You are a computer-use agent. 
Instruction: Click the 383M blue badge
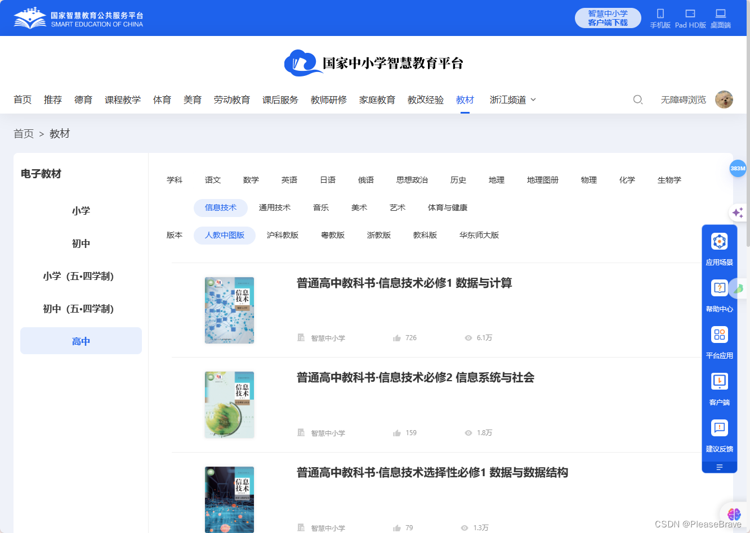click(738, 168)
